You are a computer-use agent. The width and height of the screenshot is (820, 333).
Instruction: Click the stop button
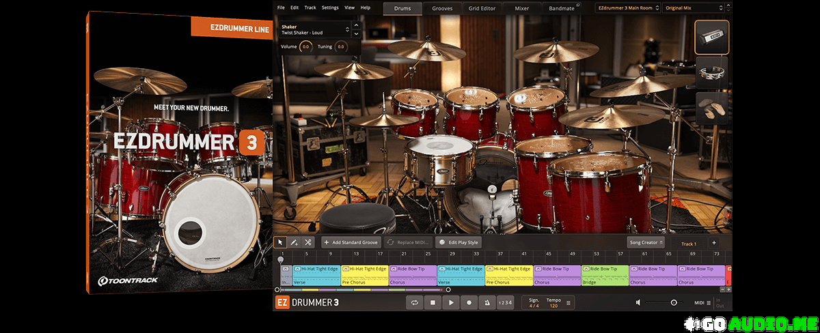coord(433,302)
